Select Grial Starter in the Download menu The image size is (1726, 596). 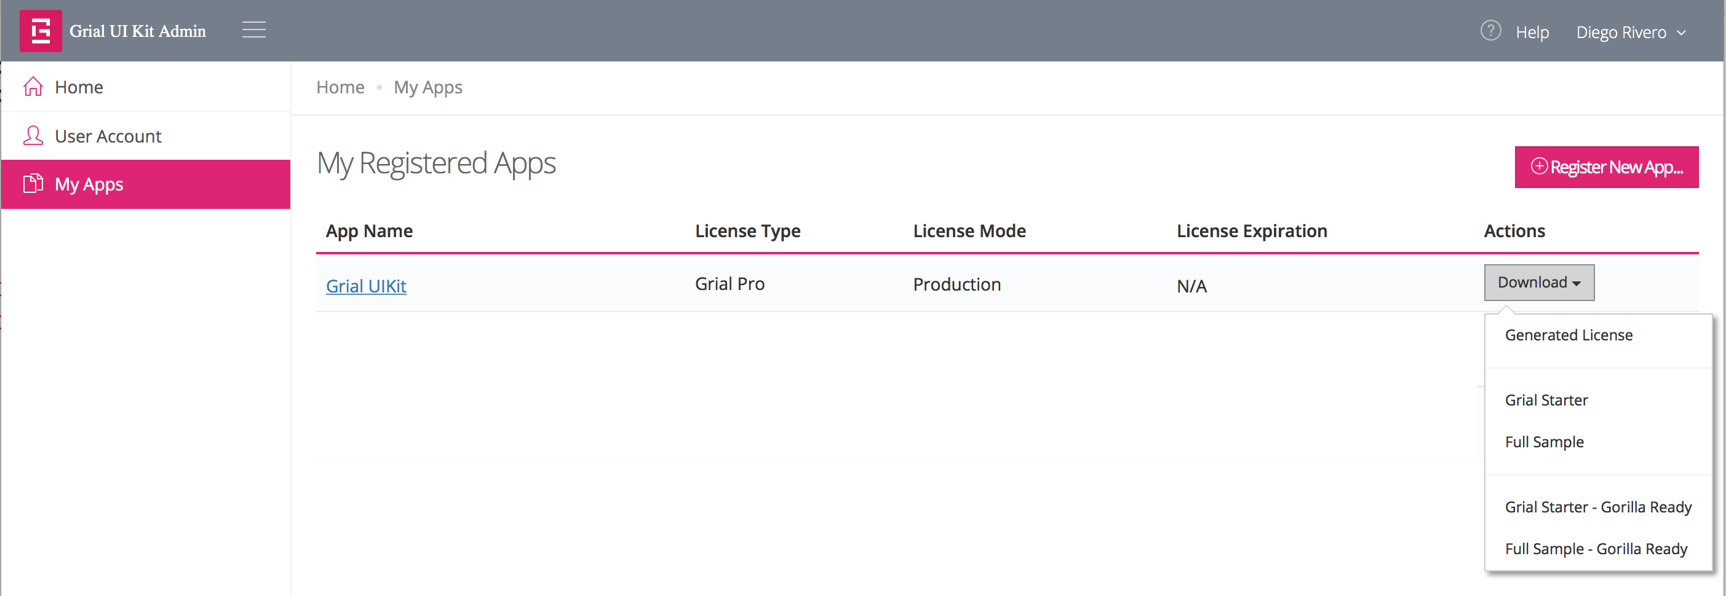(1546, 400)
